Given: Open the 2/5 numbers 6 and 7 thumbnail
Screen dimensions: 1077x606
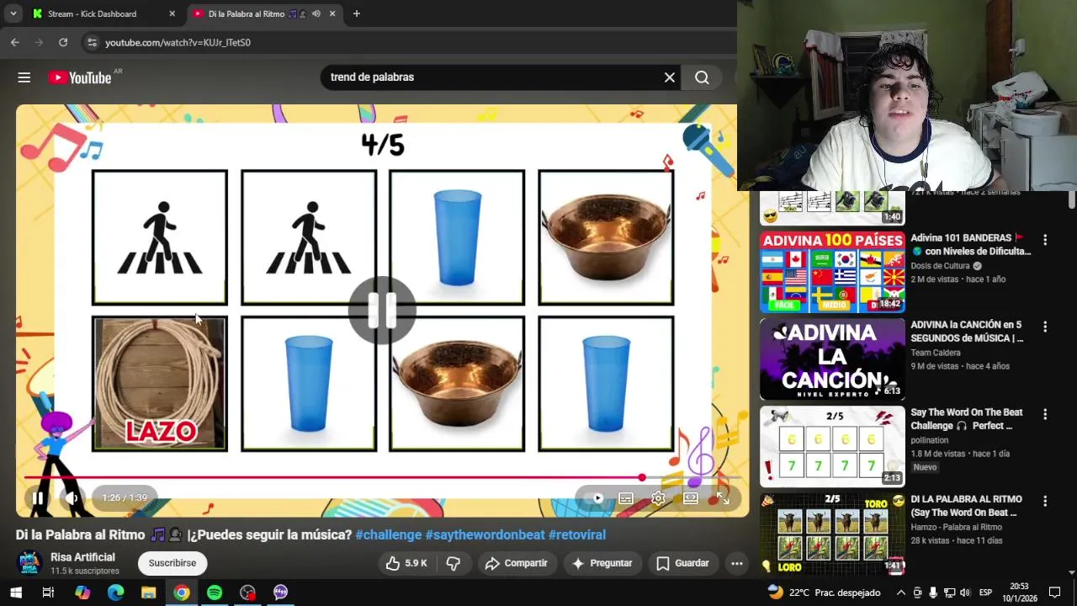Looking at the screenshot, I should point(832,447).
